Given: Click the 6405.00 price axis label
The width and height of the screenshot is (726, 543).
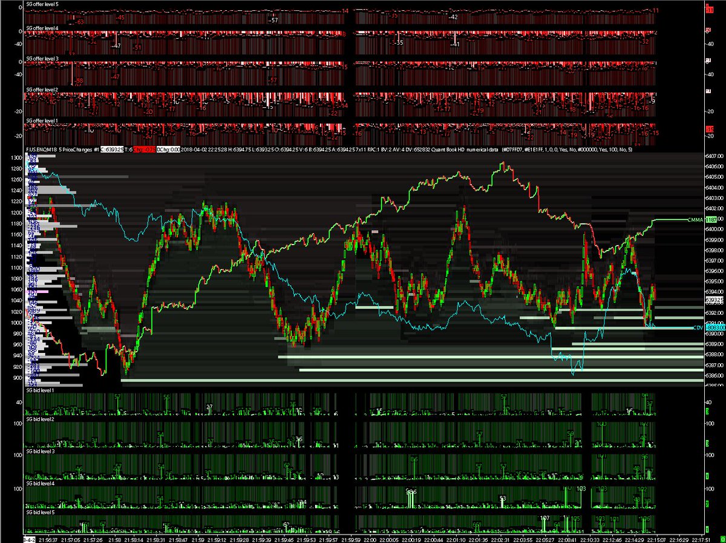Looking at the screenshot, I should pos(715,176).
